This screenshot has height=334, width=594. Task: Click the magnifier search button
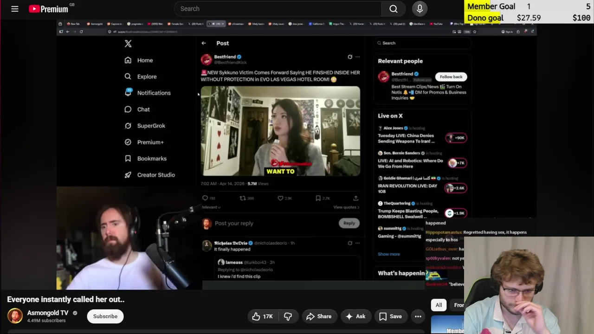(394, 9)
